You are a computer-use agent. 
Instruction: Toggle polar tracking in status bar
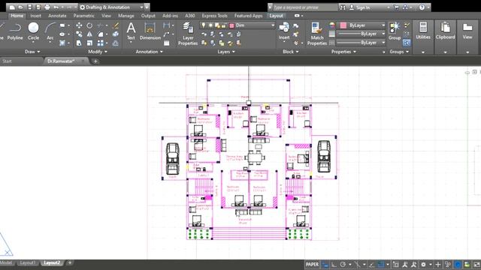(343, 265)
